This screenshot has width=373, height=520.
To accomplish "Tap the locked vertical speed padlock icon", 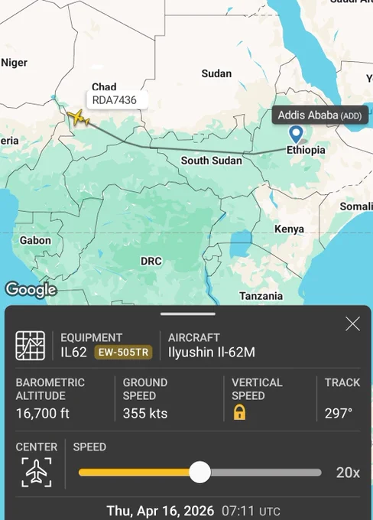I will point(240,412).
